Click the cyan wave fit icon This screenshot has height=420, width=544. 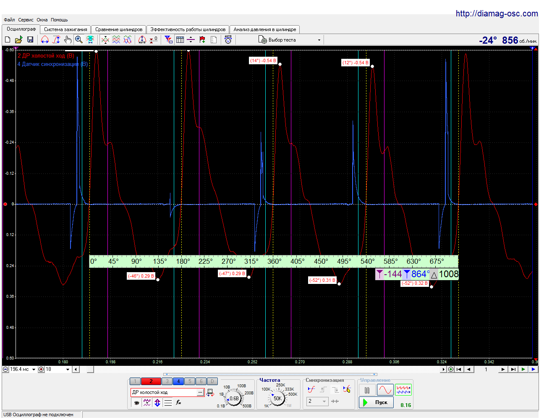[90, 39]
